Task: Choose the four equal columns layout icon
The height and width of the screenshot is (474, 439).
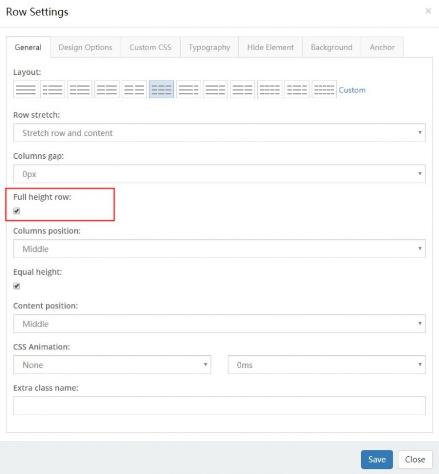Action: (269, 89)
